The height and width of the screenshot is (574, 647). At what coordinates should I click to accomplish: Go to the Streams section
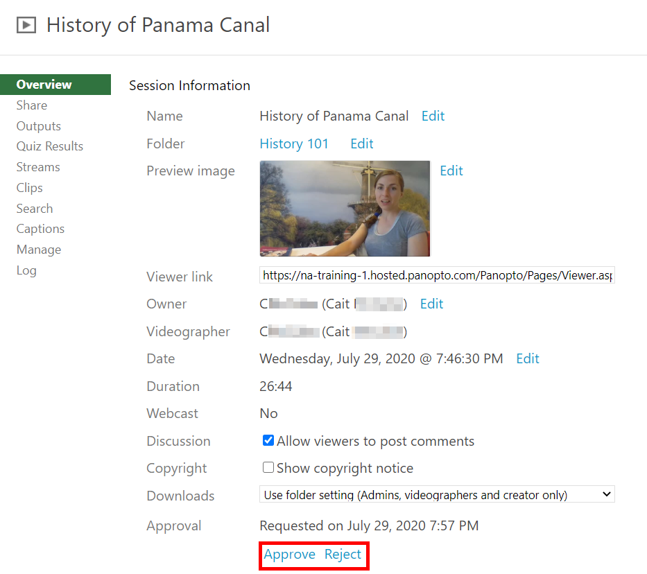coord(38,167)
